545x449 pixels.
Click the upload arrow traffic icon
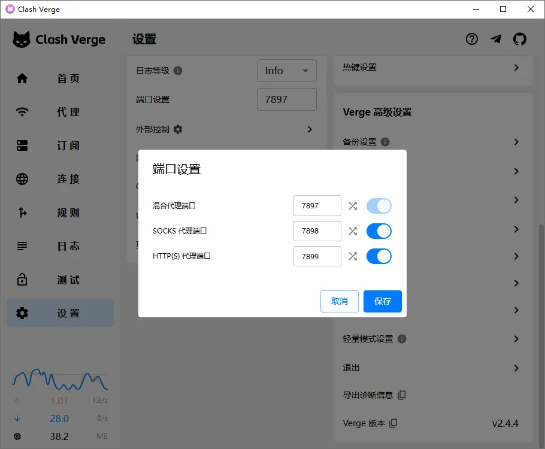[17, 401]
